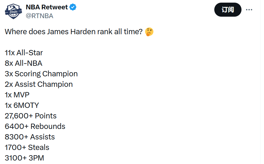Select the "1x MVP" text

(17, 95)
